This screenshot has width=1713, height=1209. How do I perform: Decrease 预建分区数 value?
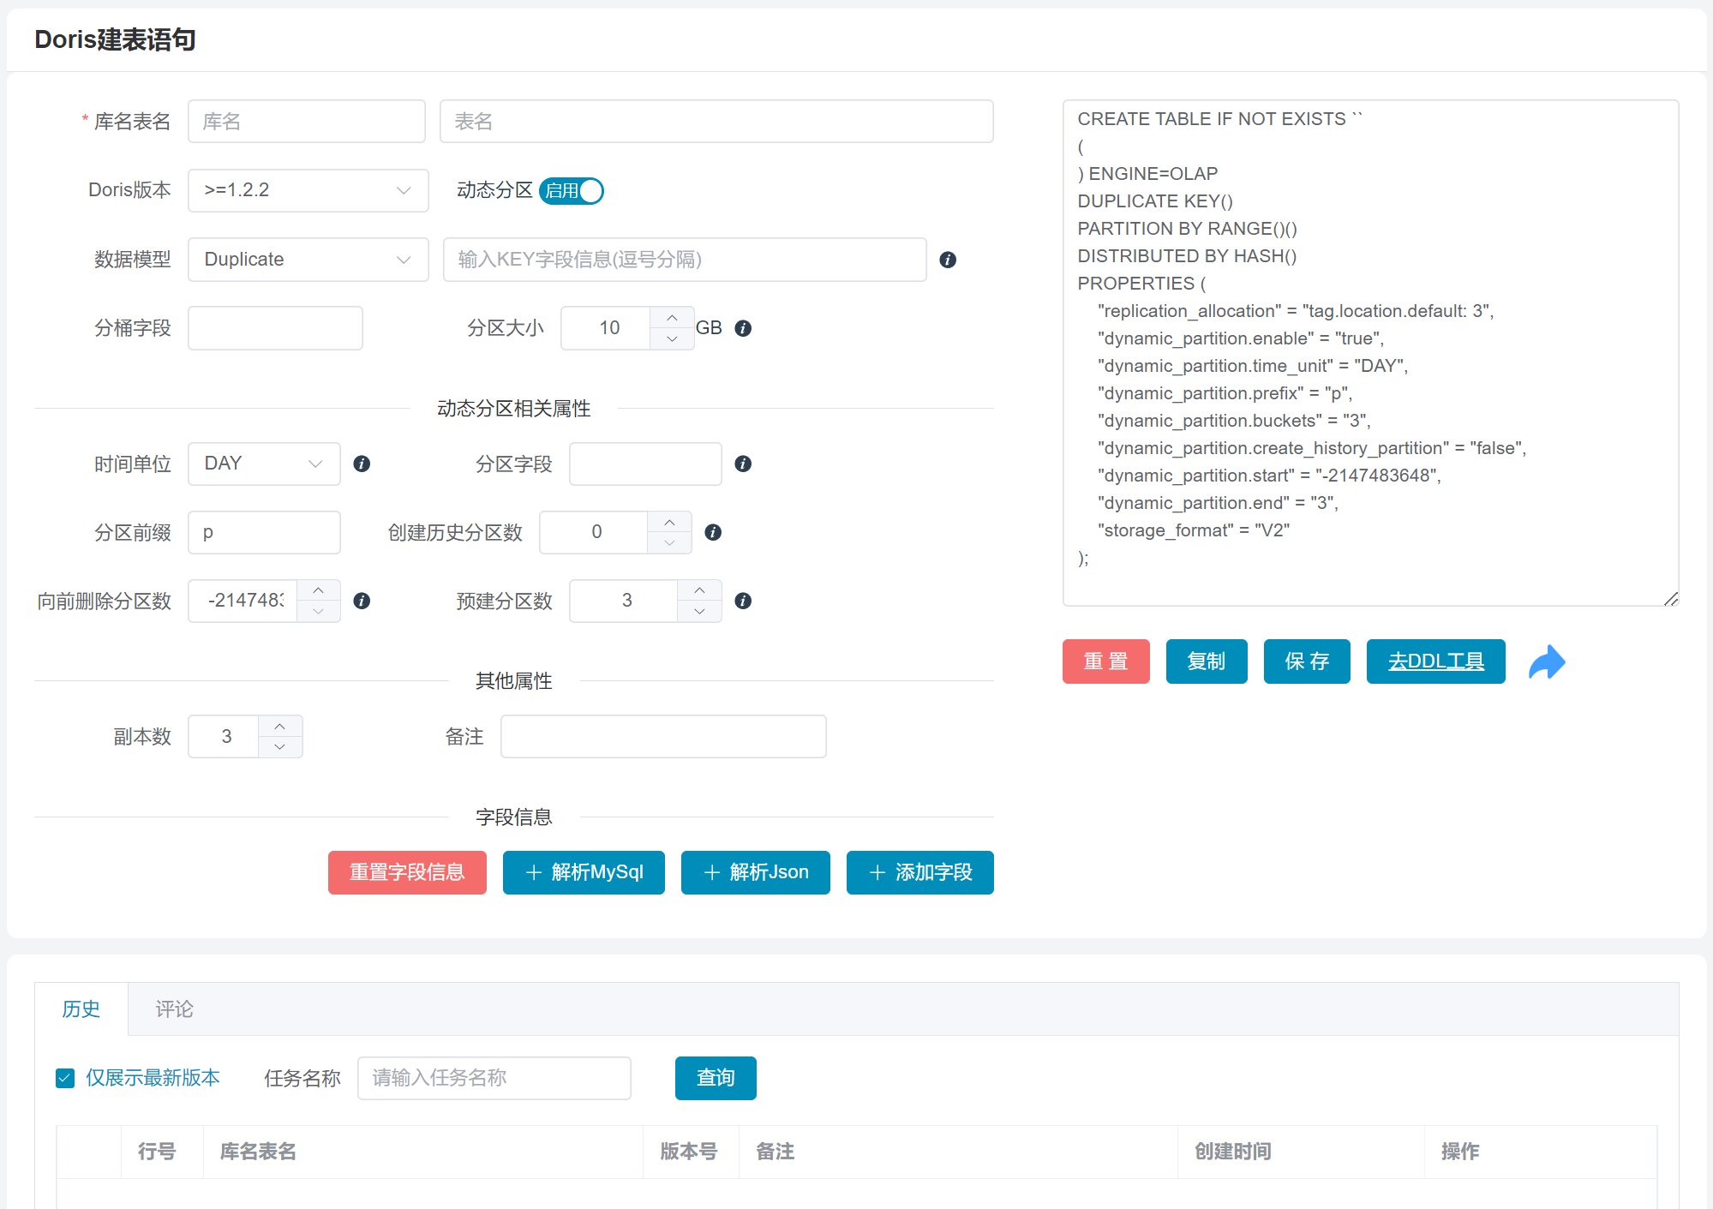[x=700, y=611]
